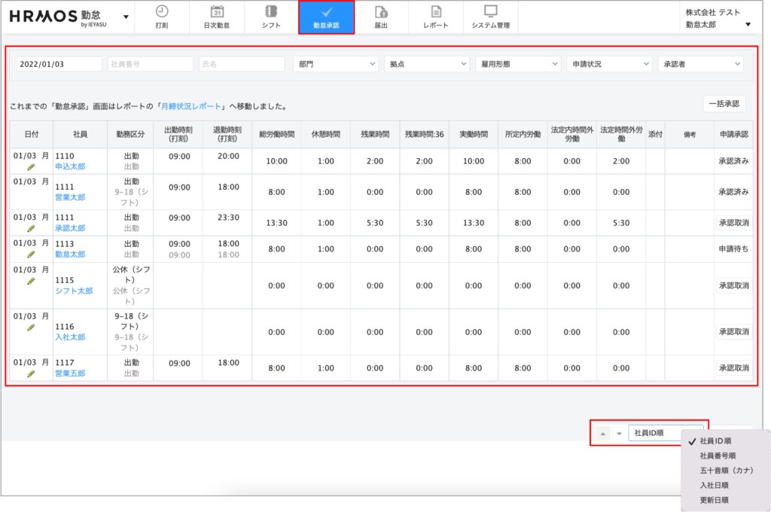771x512 pixels.
Task: Open the 打刻 clock icon
Action: tap(162, 12)
